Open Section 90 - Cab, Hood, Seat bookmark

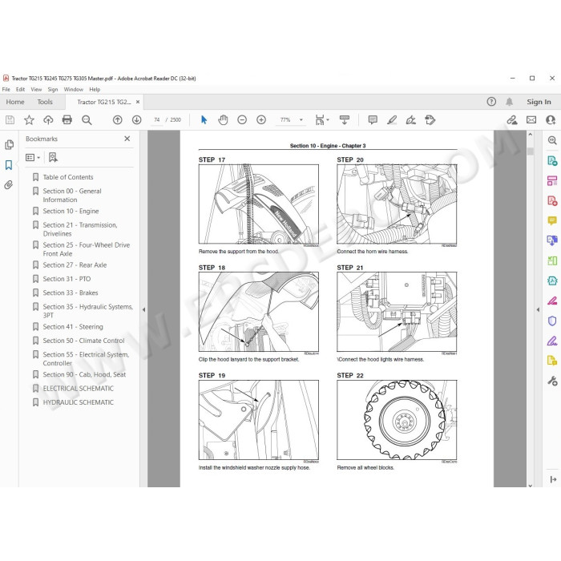(x=84, y=374)
